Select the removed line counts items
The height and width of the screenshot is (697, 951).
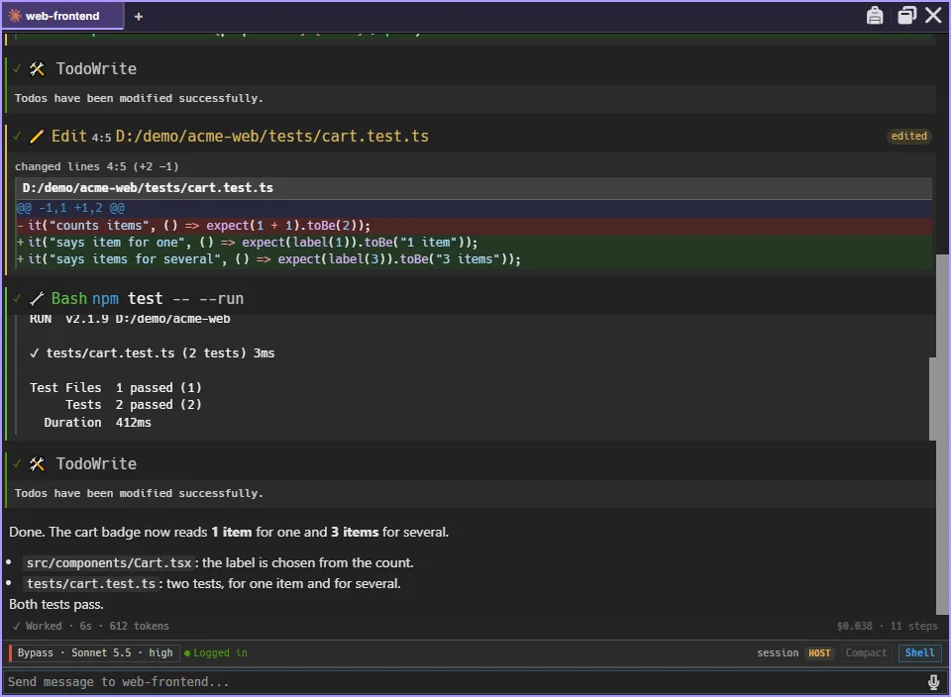[475, 226]
